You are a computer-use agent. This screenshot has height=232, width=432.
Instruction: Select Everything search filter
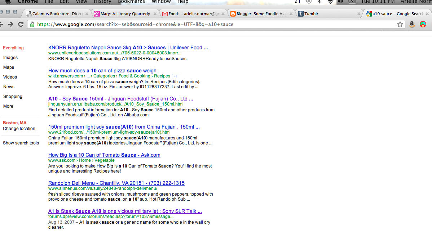tap(13, 48)
